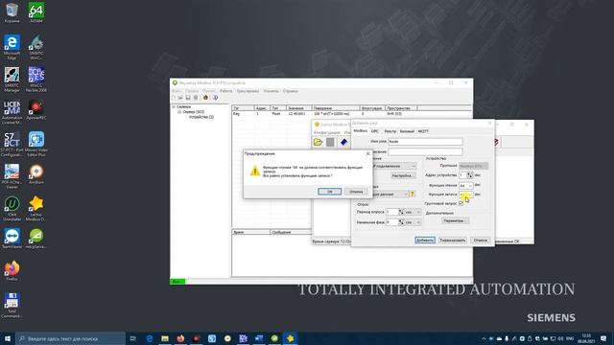
Task: Open Утилиты menu in emulator window
Action: click(271, 91)
